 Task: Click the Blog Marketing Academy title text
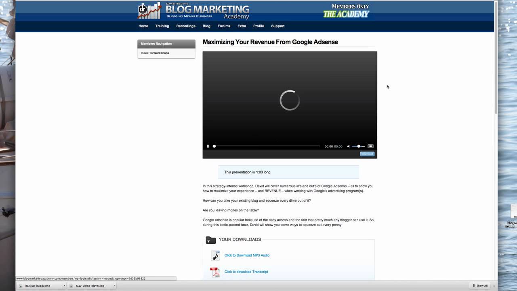pyautogui.click(x=208, y=11)
